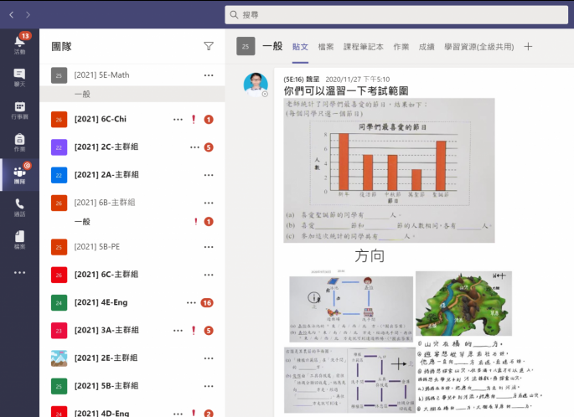
Task: Select 一般 channel under 5E-Math
Action: [x=132, y=94]
